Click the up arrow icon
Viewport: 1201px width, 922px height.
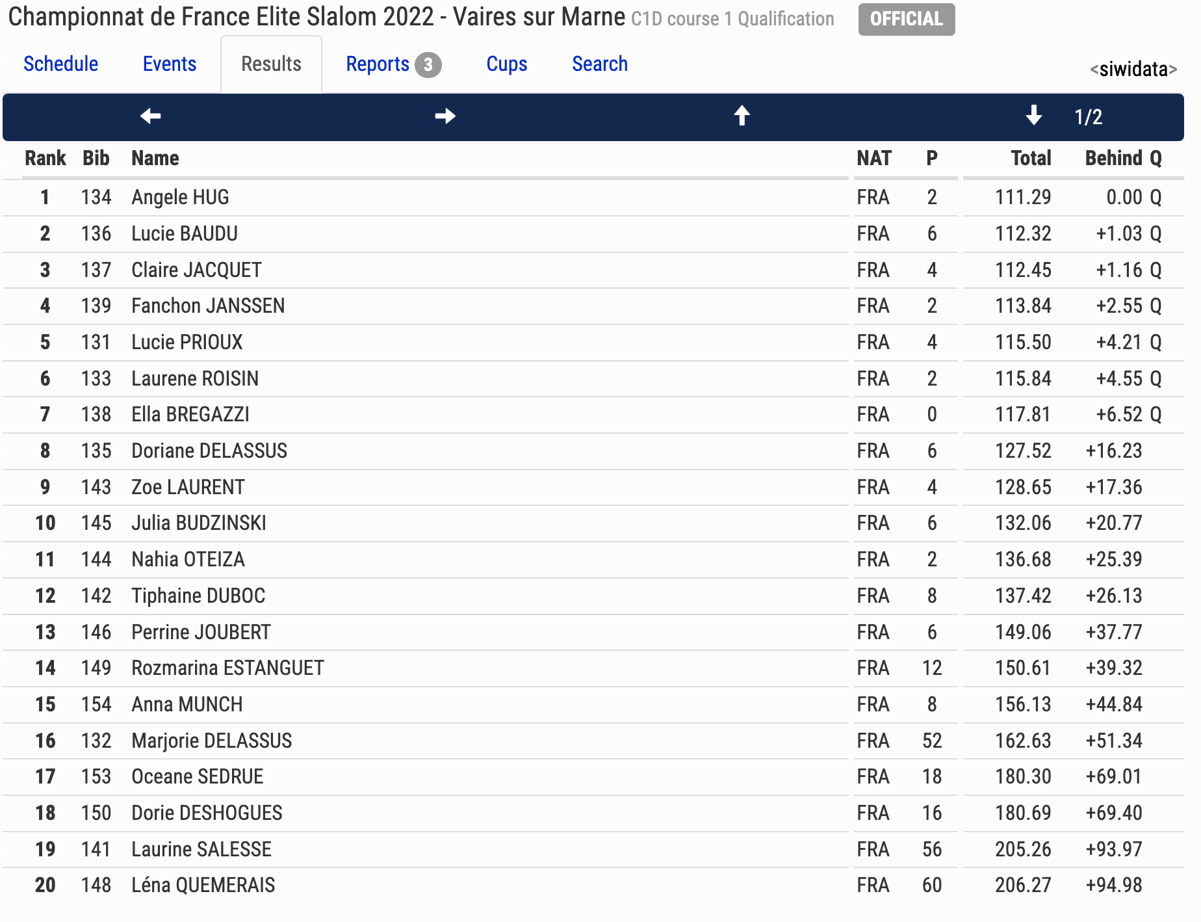click(x=742, y=116)
